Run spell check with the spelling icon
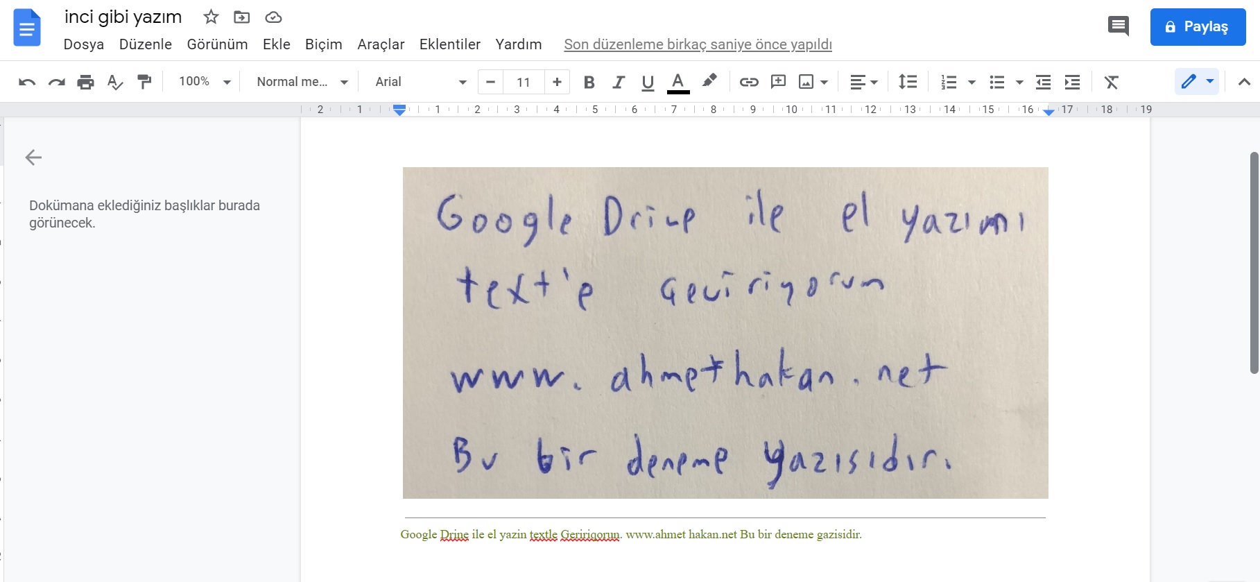The width and height of the screenshot is (1260, 582). (115, 82)
